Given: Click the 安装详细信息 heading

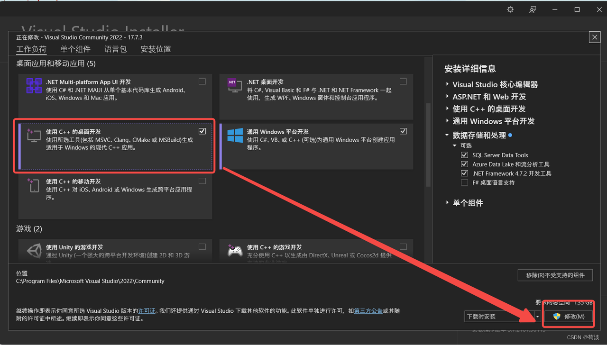Looking at the screenshot, I should click(x=470, y=69).
